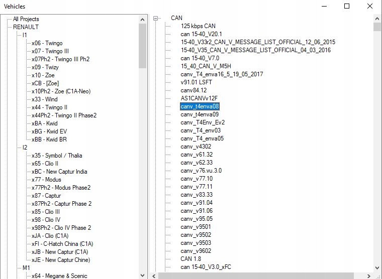The width and height of the screenshot is (382, 279).
Task: Select x09 - Twizy vehicle
Action: pyautogui.click(x=45, y=67)
